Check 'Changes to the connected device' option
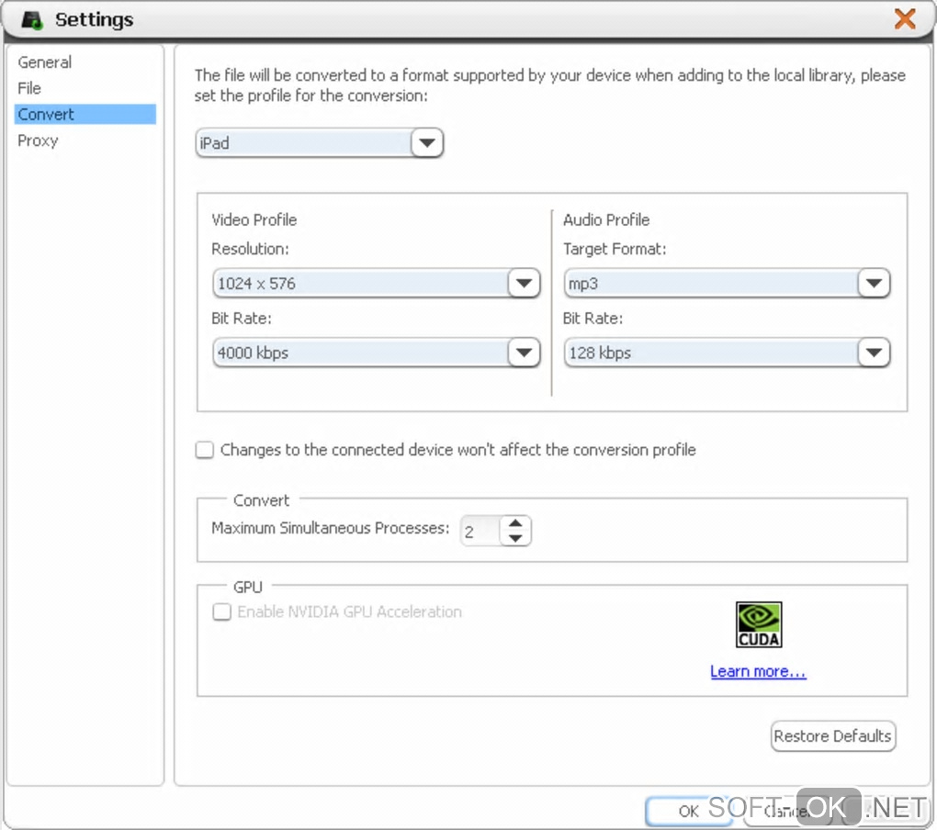The width and height of the screenshot is (937, 830). pos(204,450)
